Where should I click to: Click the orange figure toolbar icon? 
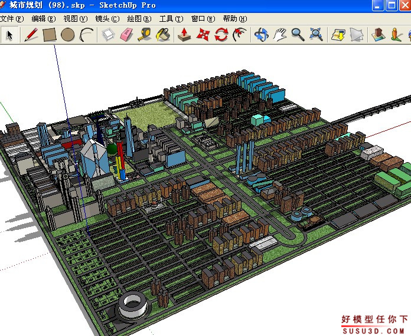click(x=396, y=35)
